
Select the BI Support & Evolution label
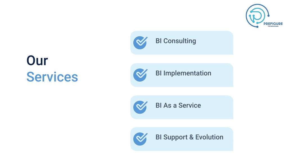(x=189, y=137)
